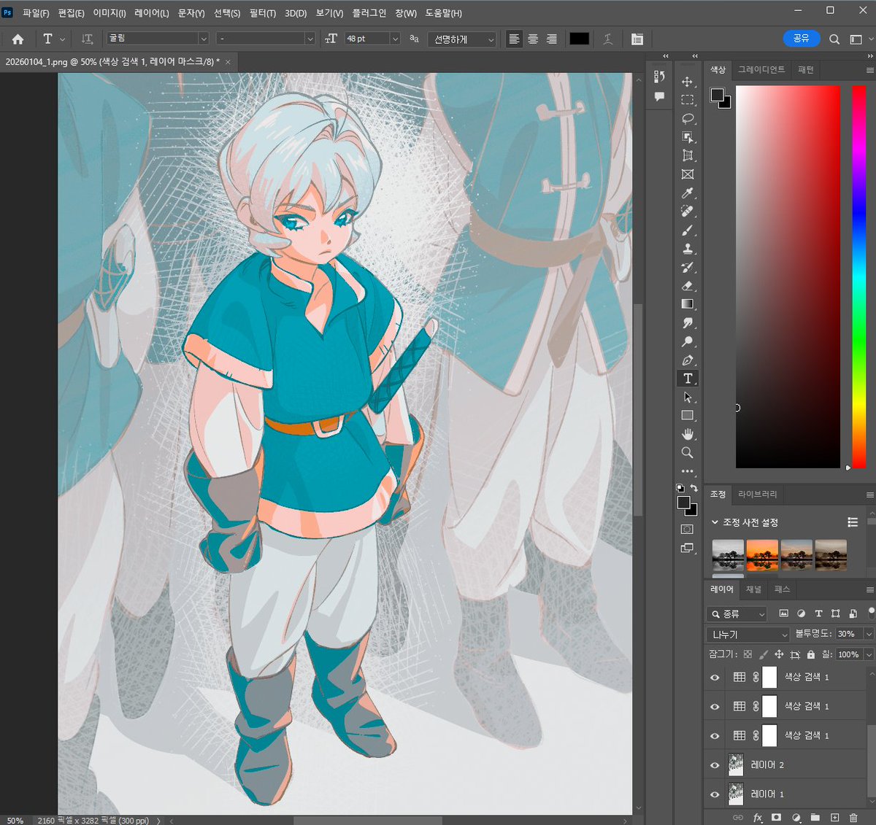Select the Move tool

tap(687, 82)
